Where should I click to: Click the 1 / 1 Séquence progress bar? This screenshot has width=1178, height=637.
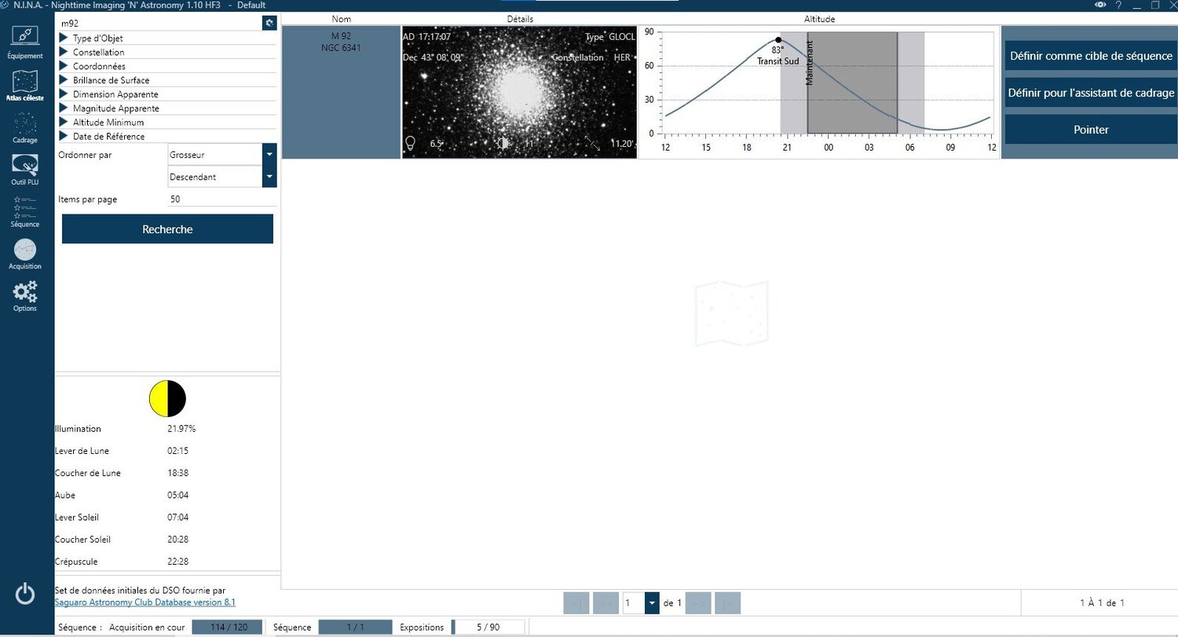pos(355,627)
